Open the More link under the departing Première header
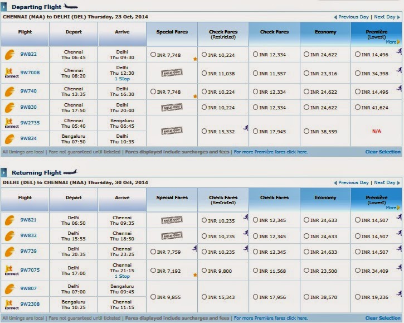Image resolution: width=404 pixels, height=323 pixels. coord(393,42)
